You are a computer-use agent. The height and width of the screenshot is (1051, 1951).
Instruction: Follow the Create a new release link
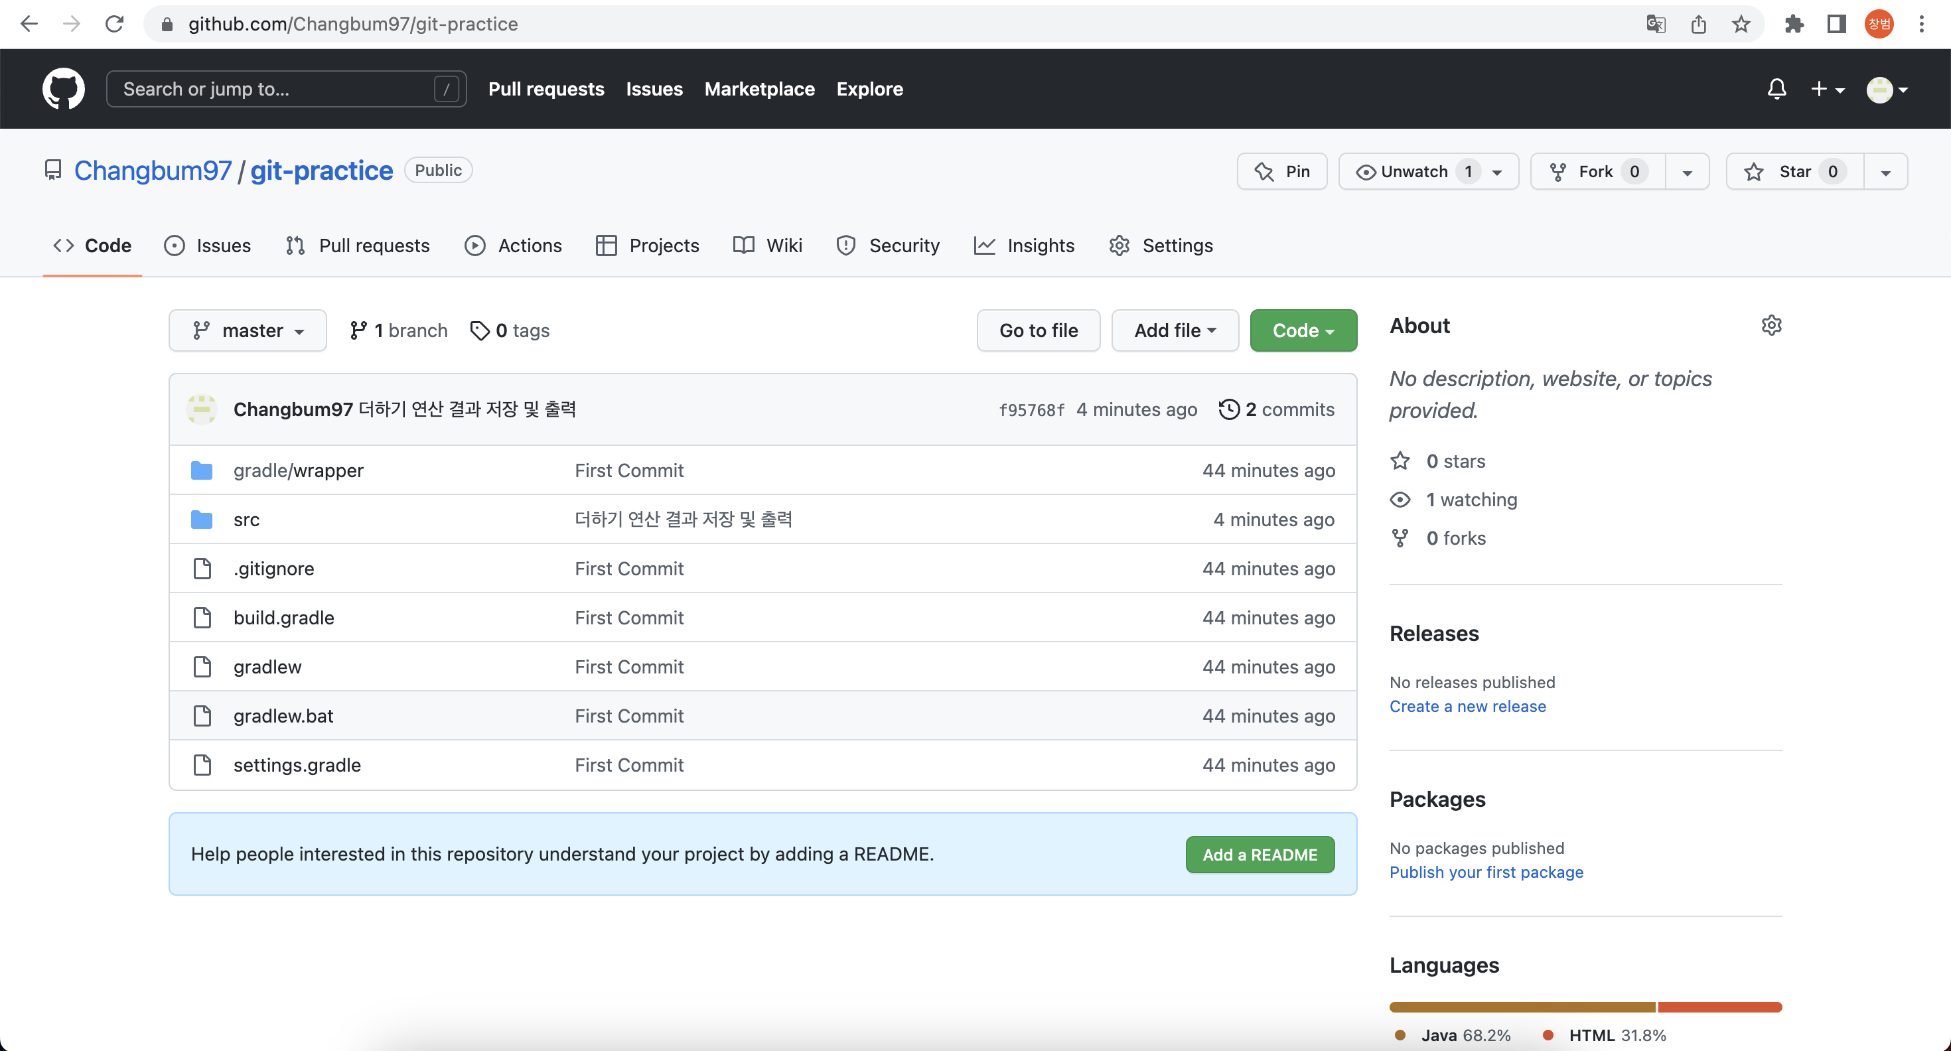[1467, 706]
